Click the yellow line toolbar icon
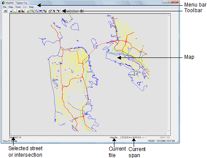207x158 pixels. point(15,11)
